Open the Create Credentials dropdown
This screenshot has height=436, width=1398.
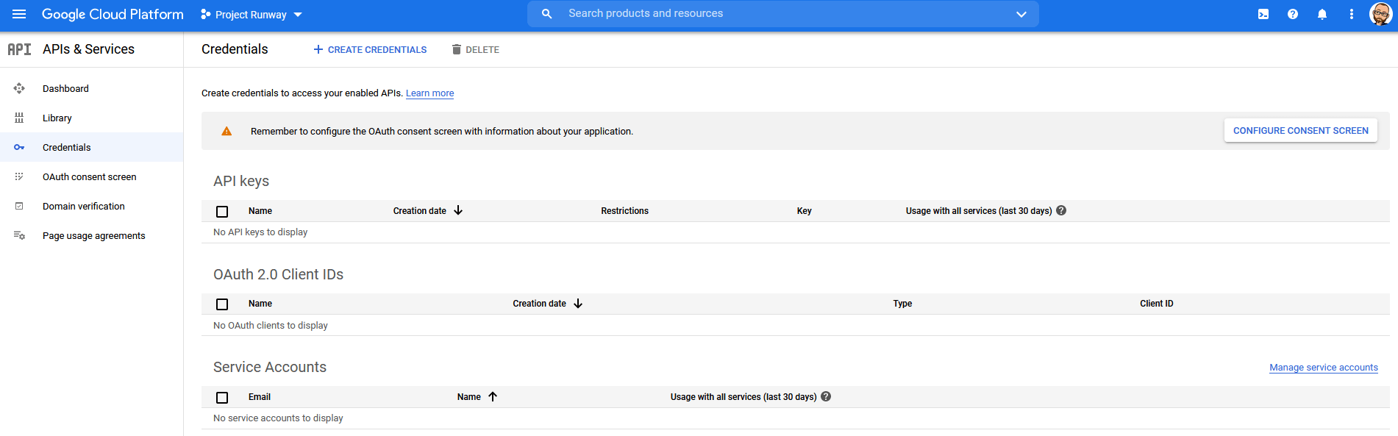tap(370, 49)
